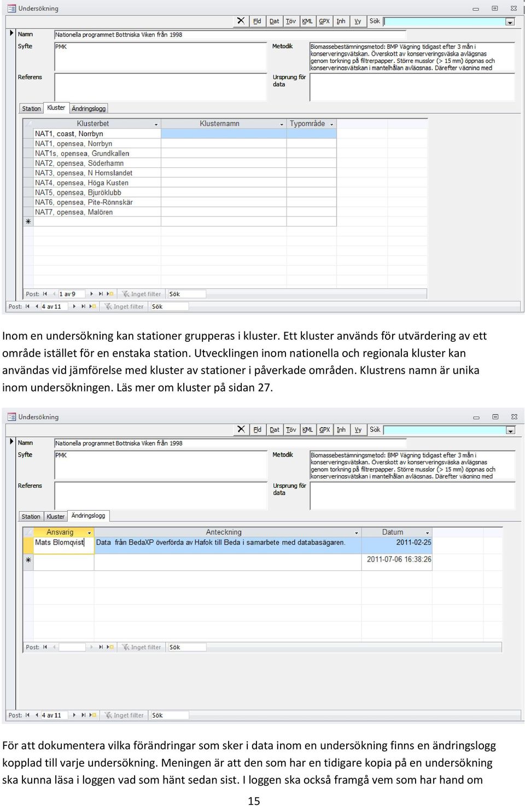Open the Kluster tab in the lower window
The width and height of the screenshot is (525, 806).
(55, 517)
